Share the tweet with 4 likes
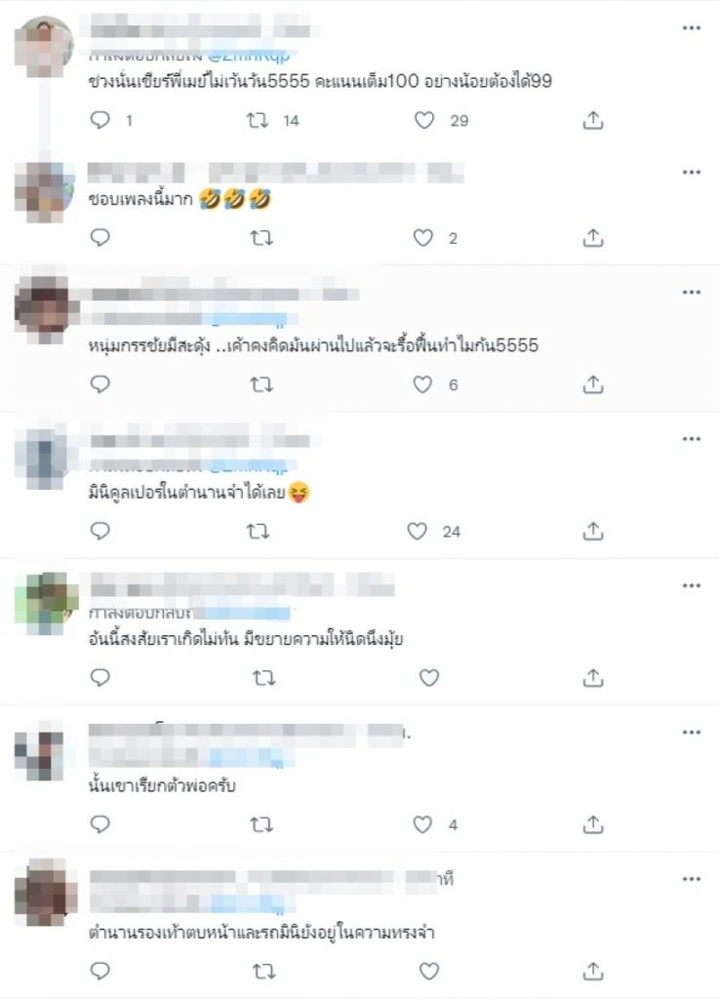This screenshot has height=999, width=719. pyautogui.click(x=593, y=824)
